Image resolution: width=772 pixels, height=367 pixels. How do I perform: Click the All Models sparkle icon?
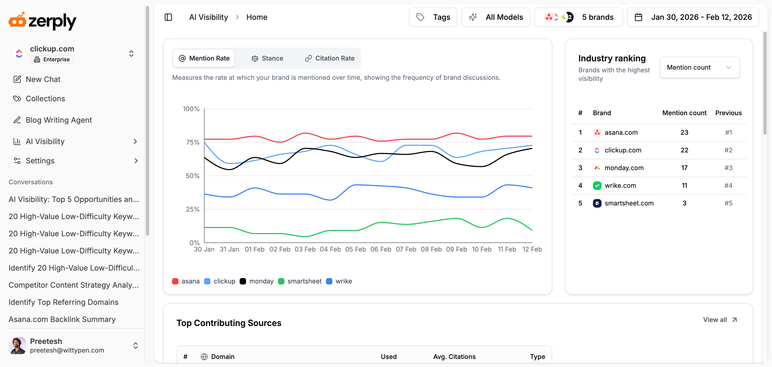(473, 17)
